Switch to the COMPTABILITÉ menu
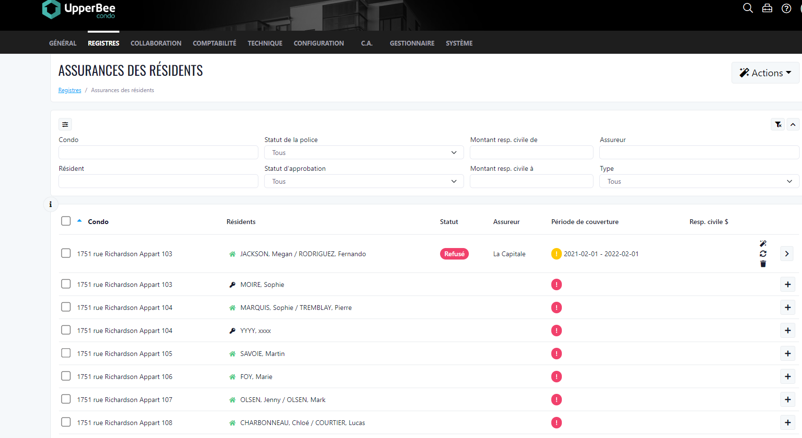The height and width of the screenshot is (438, 802). [214, 43]
